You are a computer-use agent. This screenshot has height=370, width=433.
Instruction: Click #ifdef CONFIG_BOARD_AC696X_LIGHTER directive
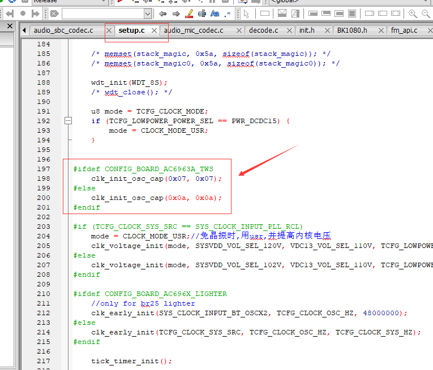click(x=150, y=294)
